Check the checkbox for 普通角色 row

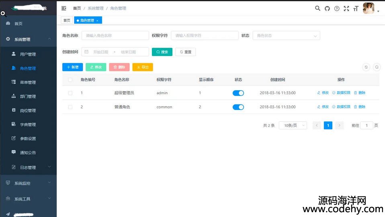70,107
